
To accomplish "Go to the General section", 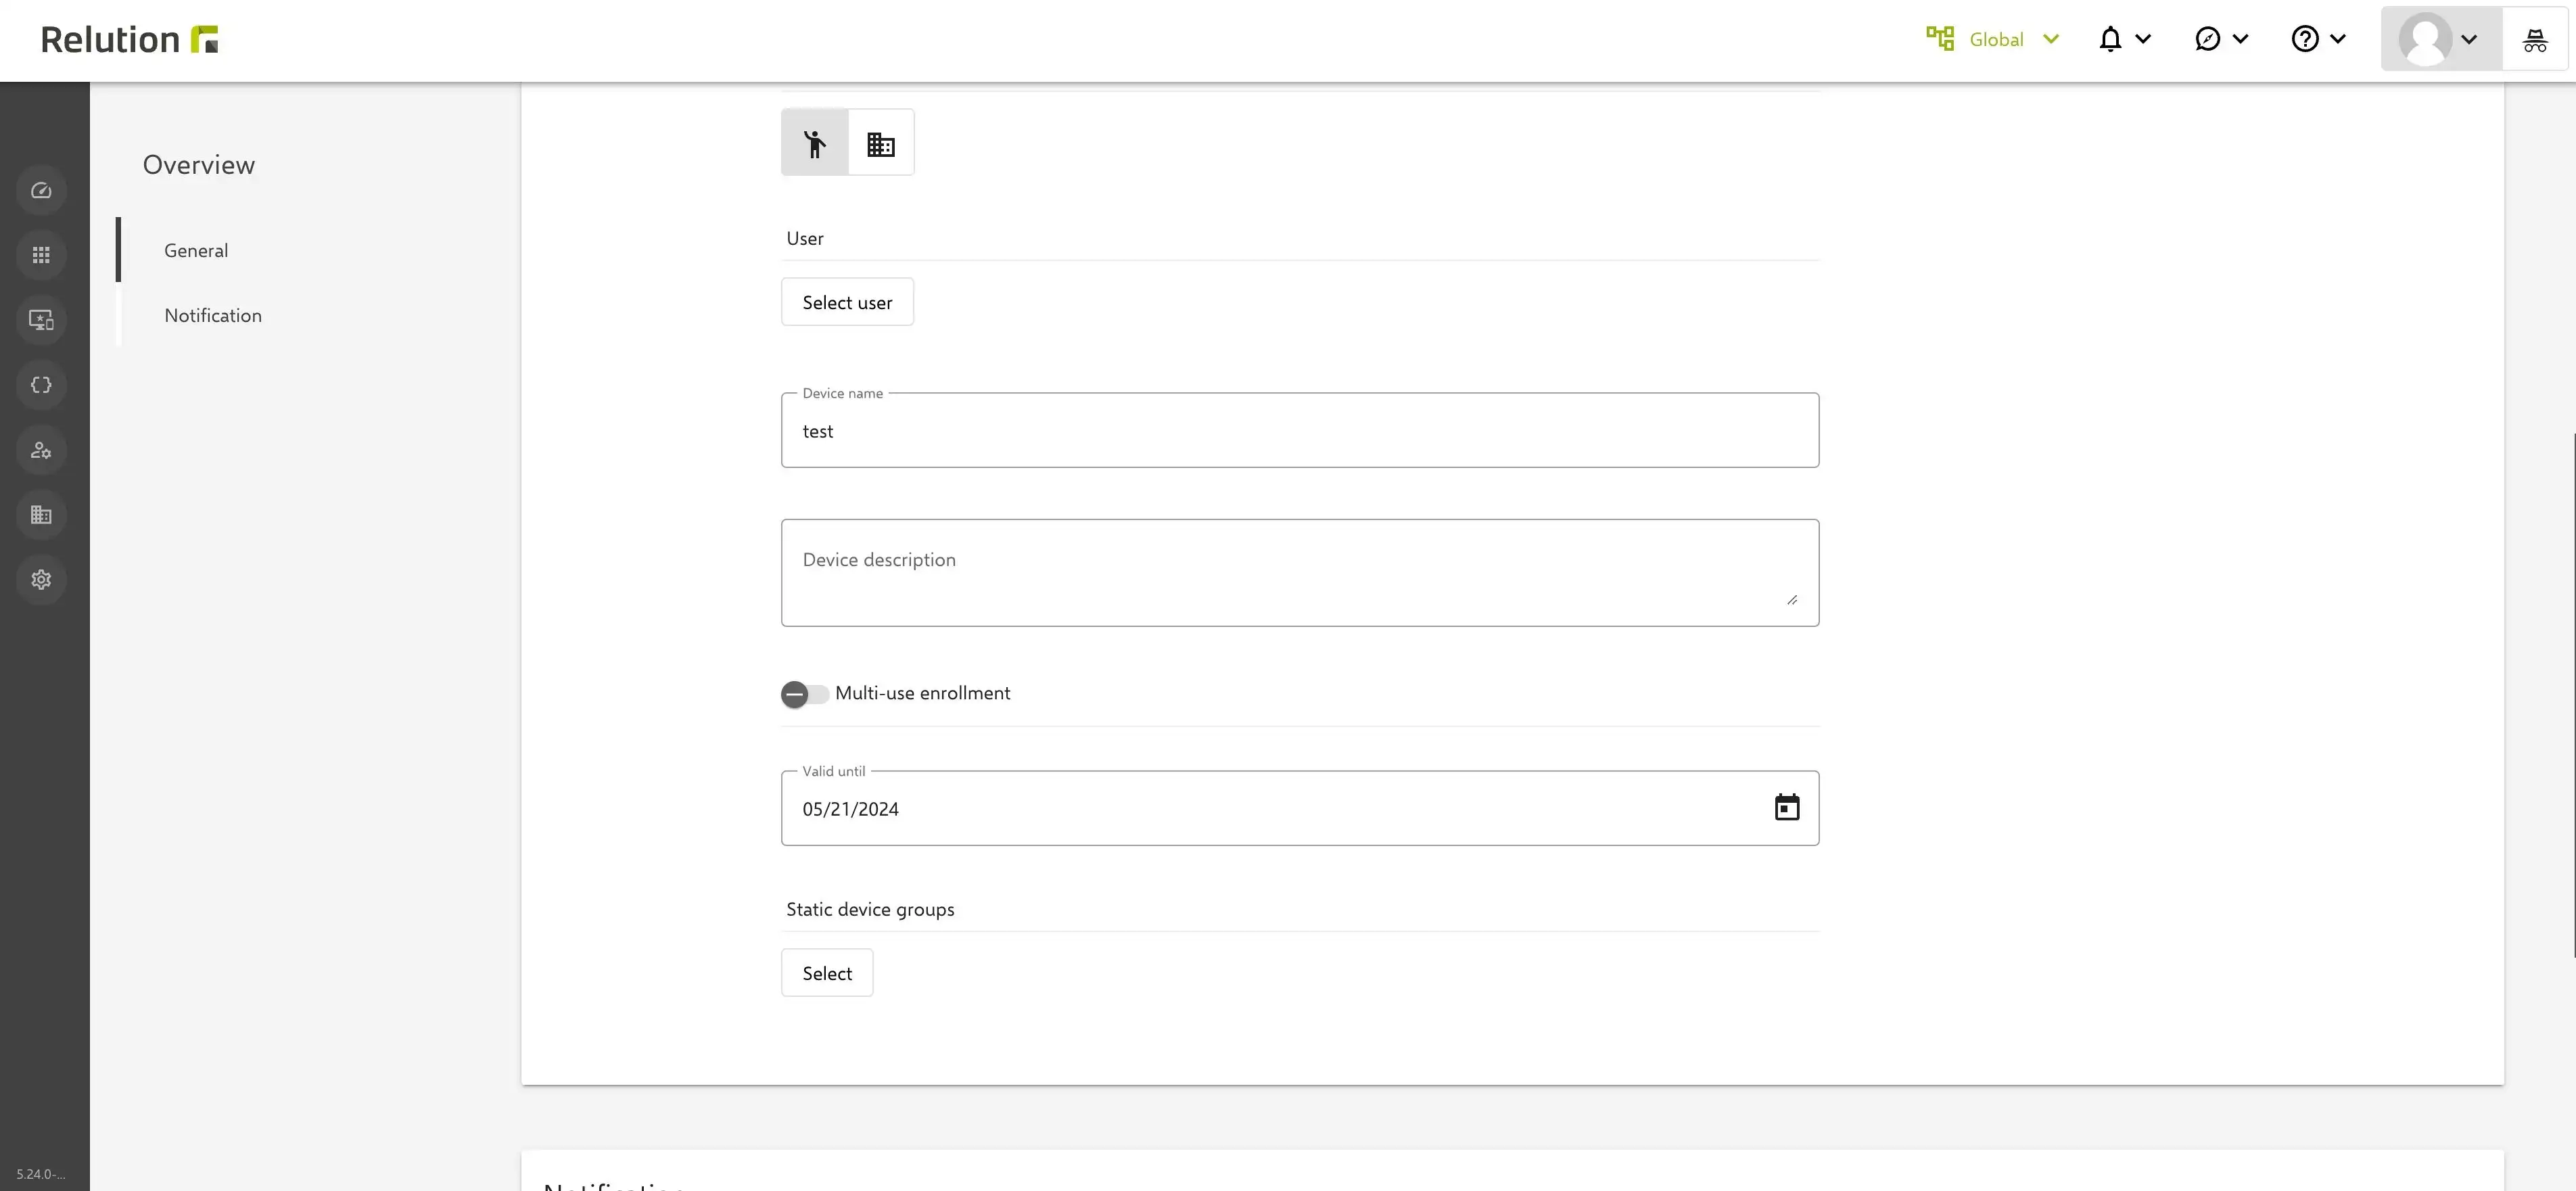I will (x=196, y=250).
